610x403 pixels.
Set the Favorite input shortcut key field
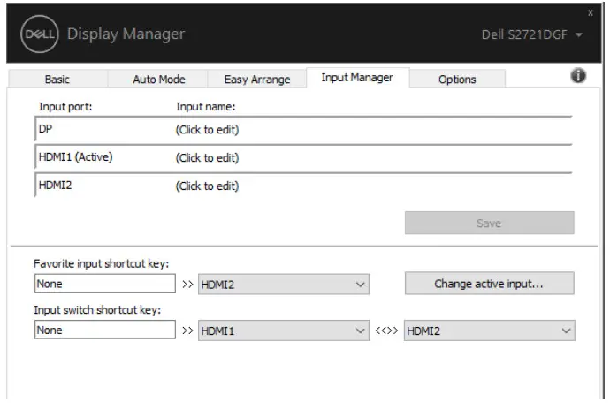(104, 284)
